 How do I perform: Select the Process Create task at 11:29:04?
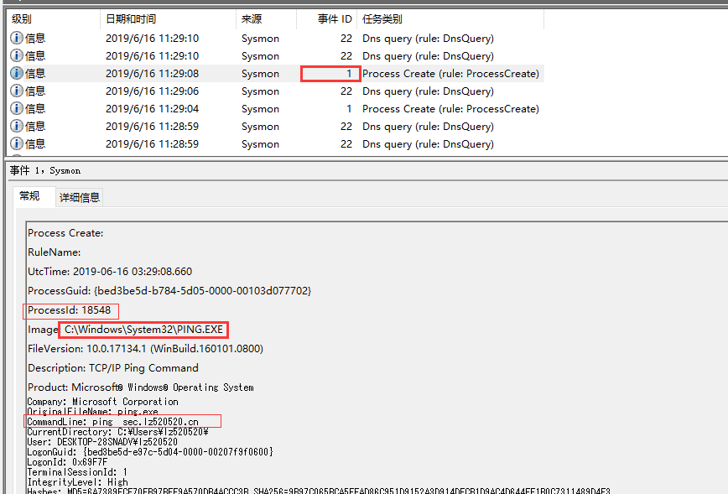pyautogui.click(x=450, y=109)
